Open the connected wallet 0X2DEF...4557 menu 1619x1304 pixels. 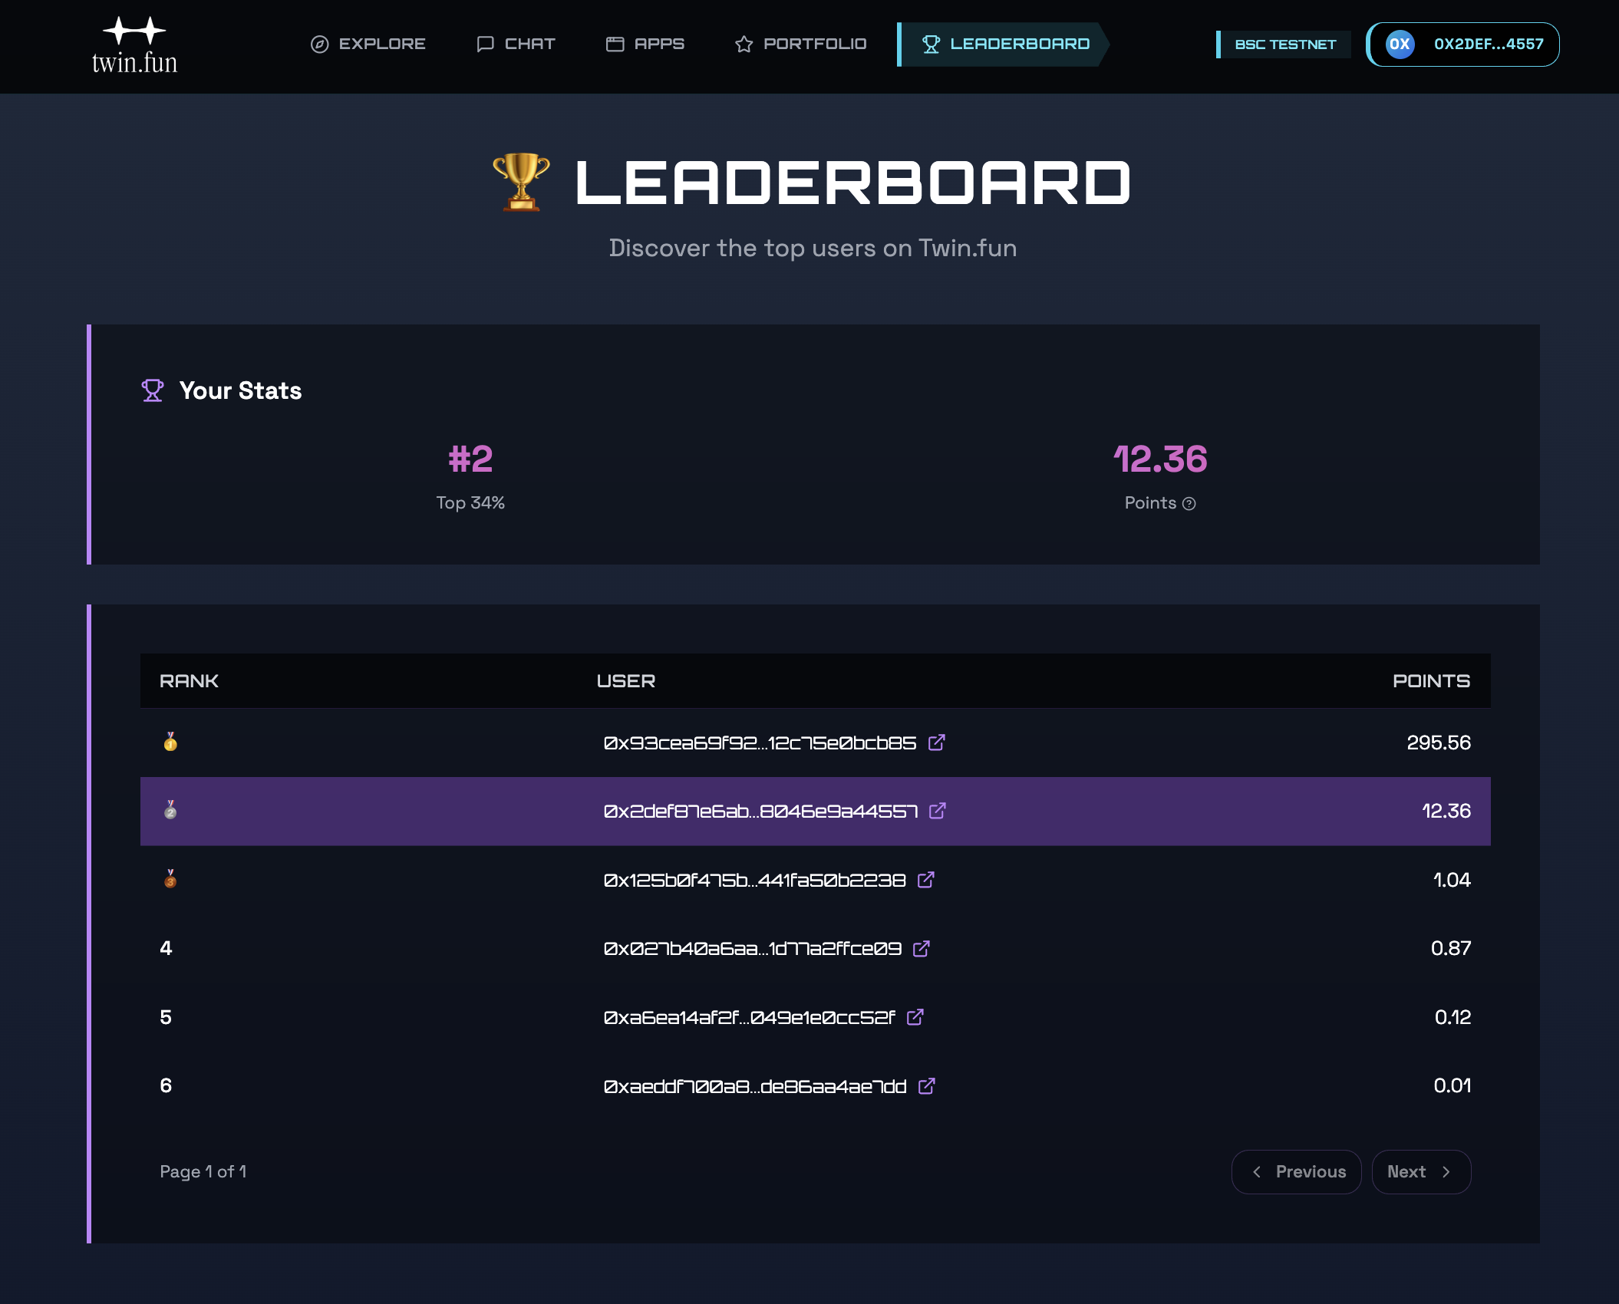pyautogui.click(x=1462, y=44)
